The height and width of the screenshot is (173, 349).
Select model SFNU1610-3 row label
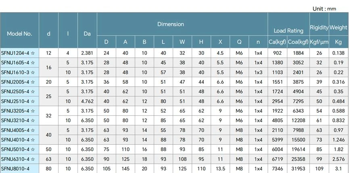point(15,72)
